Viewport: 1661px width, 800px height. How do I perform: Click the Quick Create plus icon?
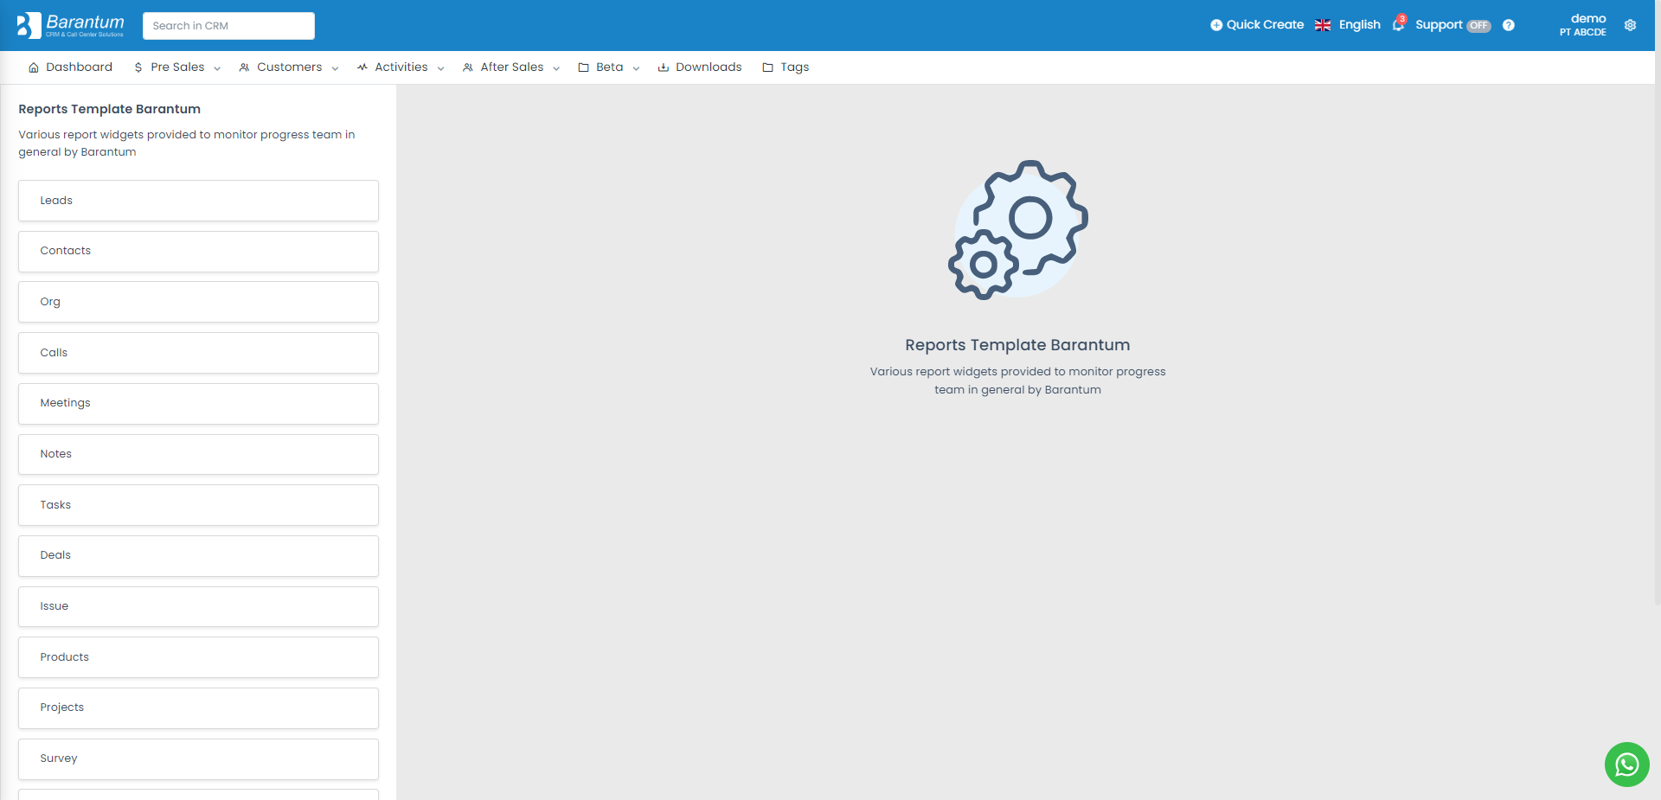[1216, 25]
